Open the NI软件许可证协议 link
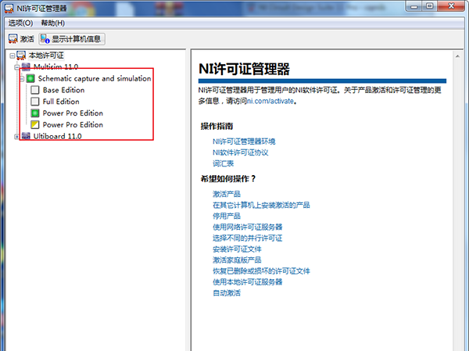Screen dimensions: 469x351 (x=241, y=152)
